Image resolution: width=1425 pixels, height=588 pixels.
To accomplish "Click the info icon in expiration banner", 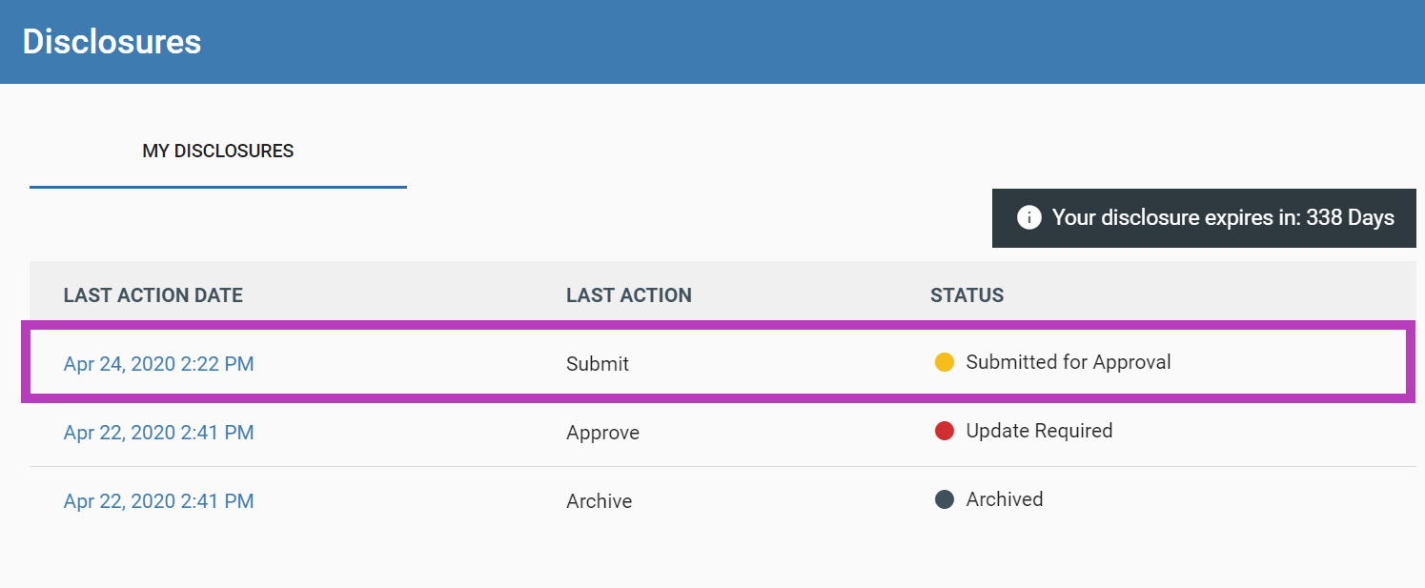I will click(x=1029, y=217).
